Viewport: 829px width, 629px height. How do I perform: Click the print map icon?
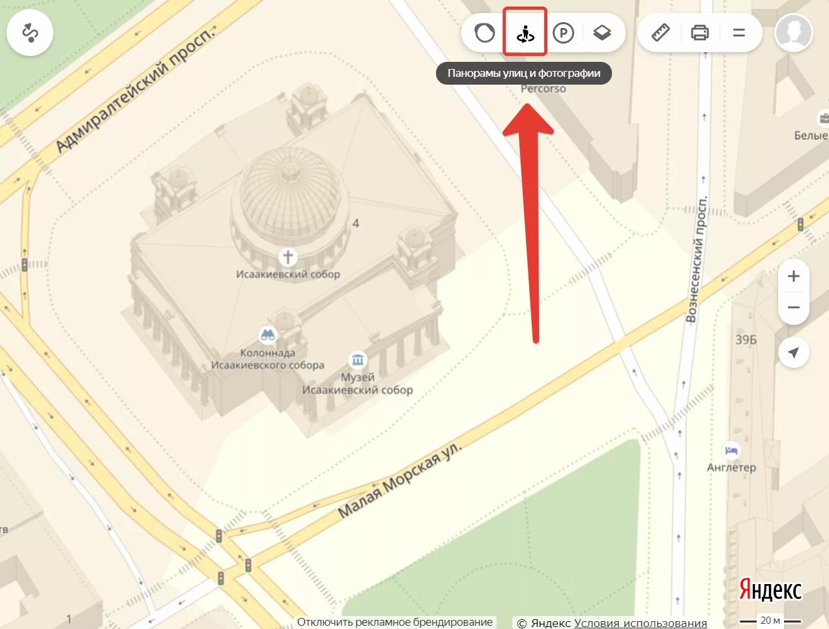700,33
